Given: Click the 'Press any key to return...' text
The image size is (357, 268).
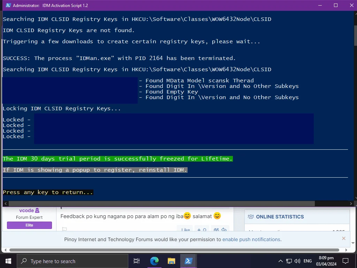Looking at the screenshot, I should click(48, 192).
